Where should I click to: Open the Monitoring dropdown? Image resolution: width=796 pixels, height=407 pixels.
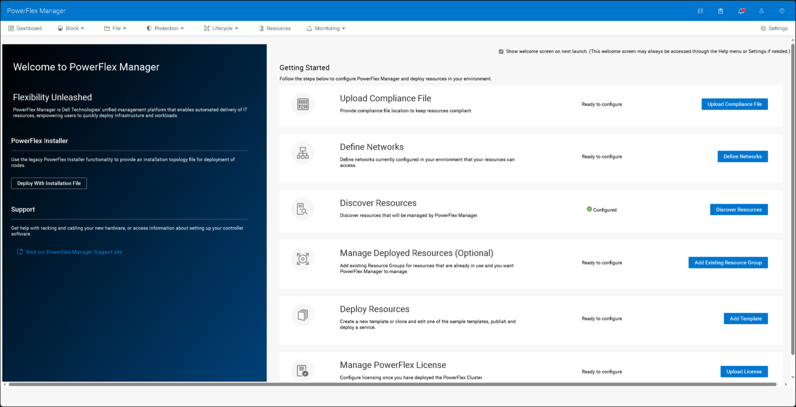point(325,28)
